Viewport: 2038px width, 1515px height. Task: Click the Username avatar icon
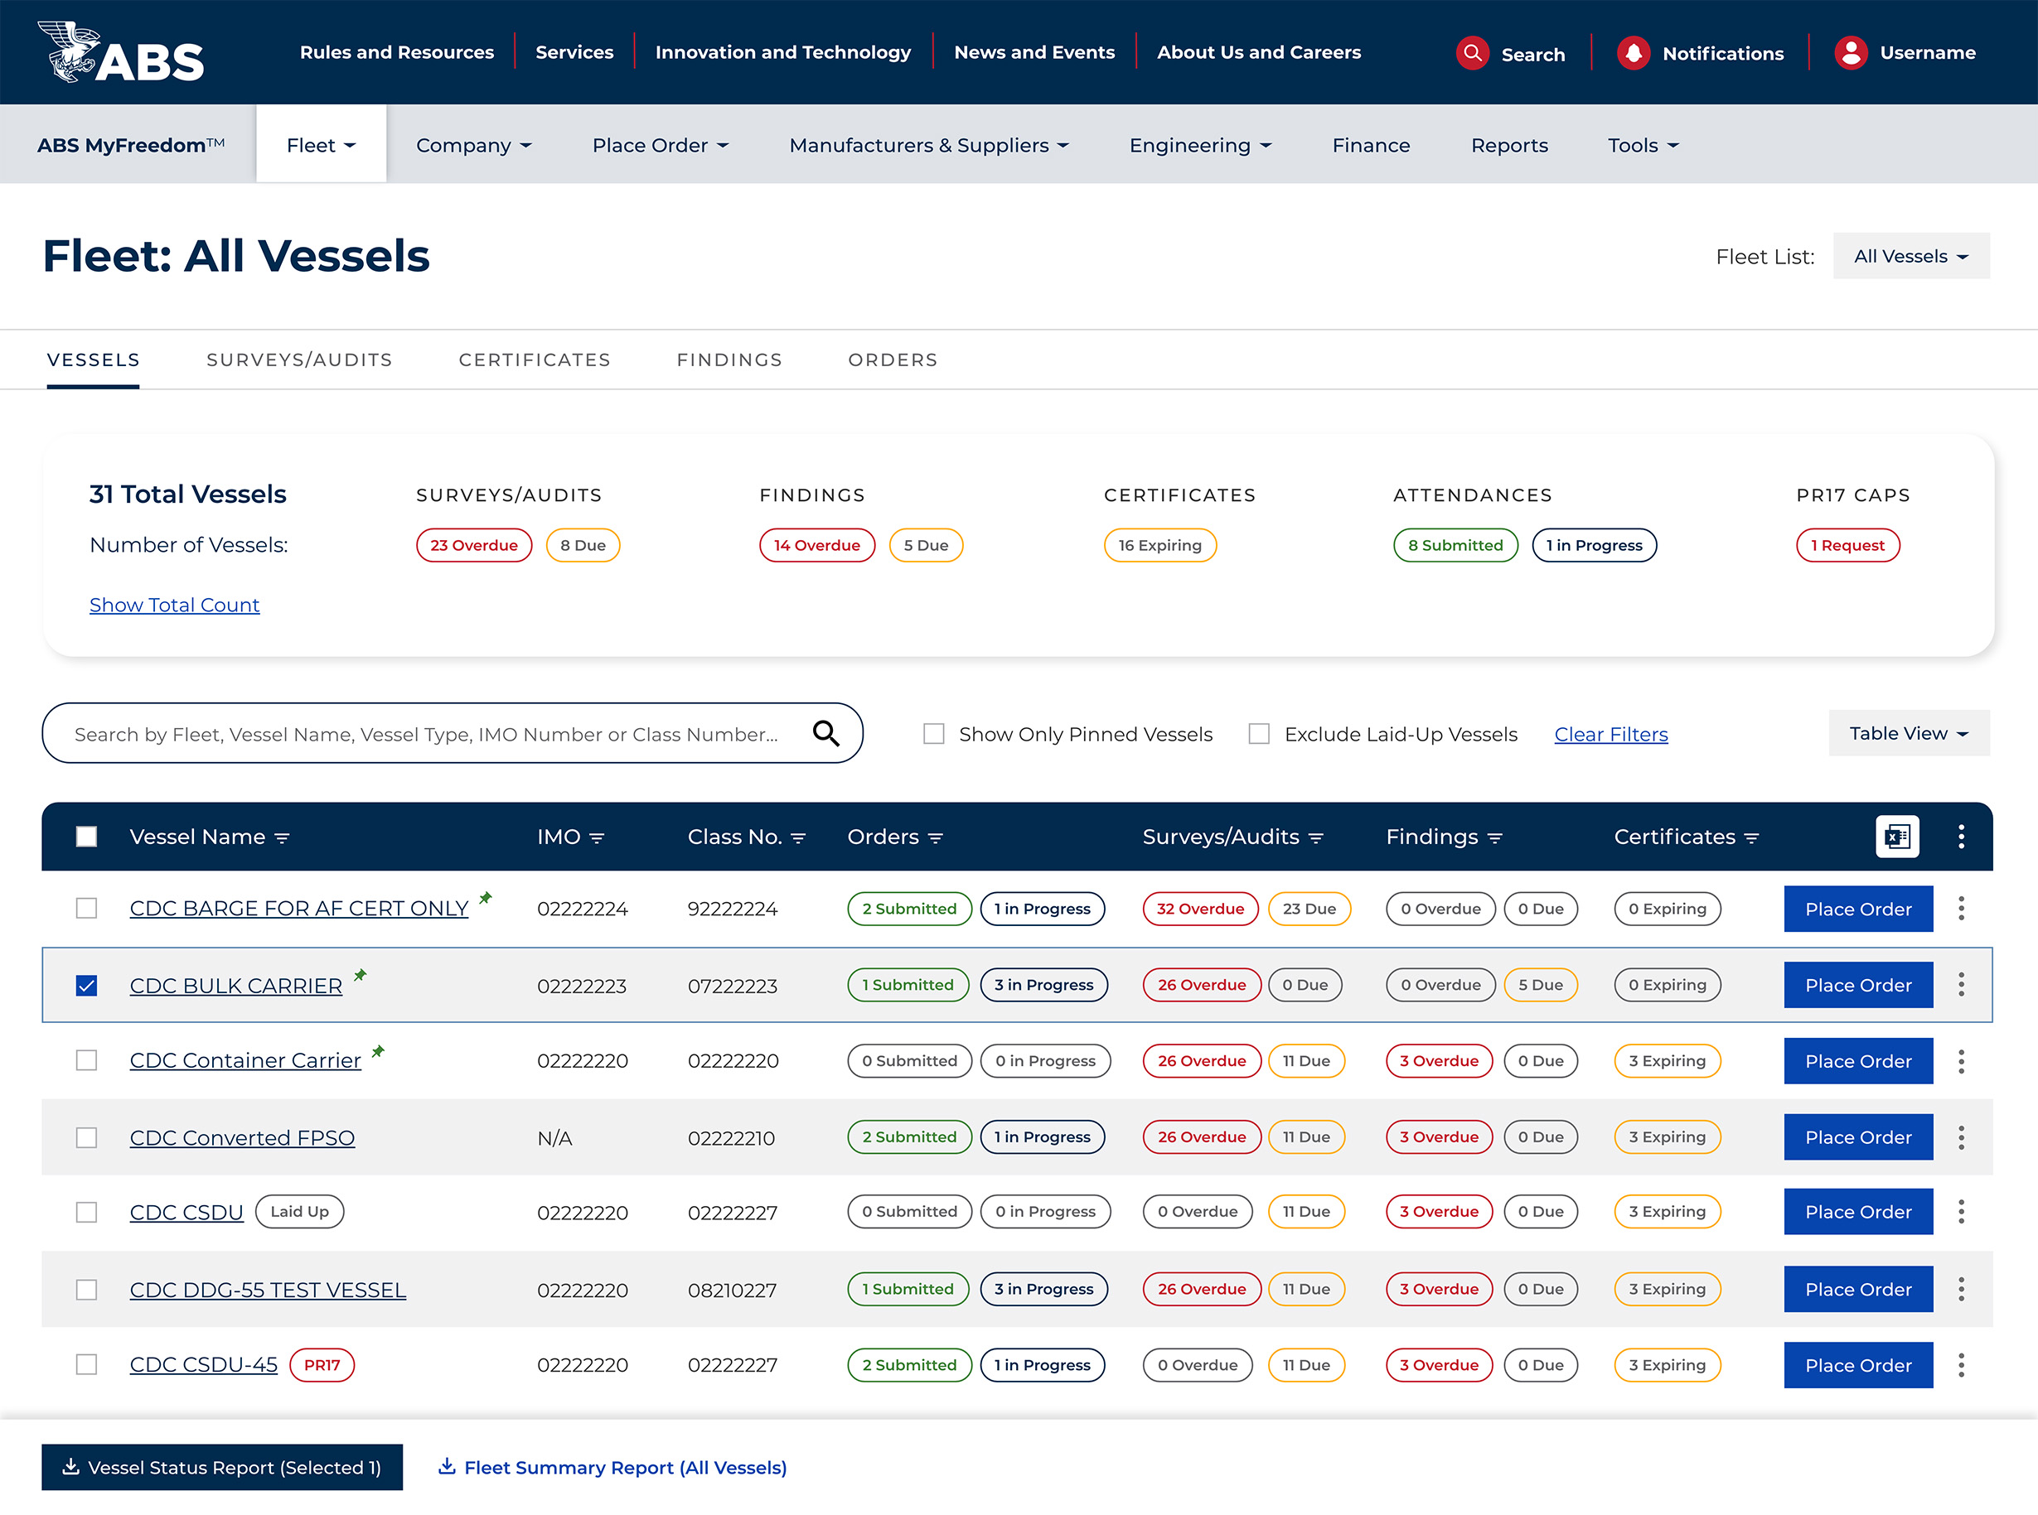(1851, 53)
